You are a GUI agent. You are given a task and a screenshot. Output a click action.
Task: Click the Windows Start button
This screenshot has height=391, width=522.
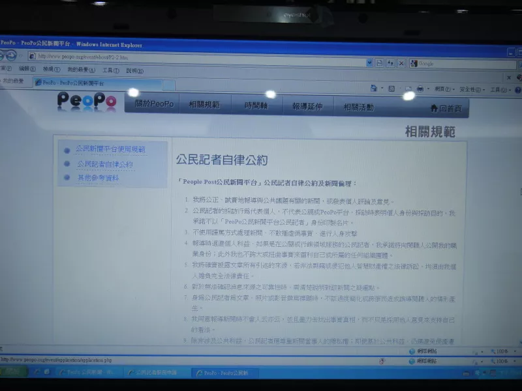coord(13,371)
